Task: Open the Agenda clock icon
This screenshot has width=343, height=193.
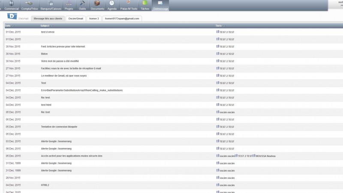Action: (112, 3)
